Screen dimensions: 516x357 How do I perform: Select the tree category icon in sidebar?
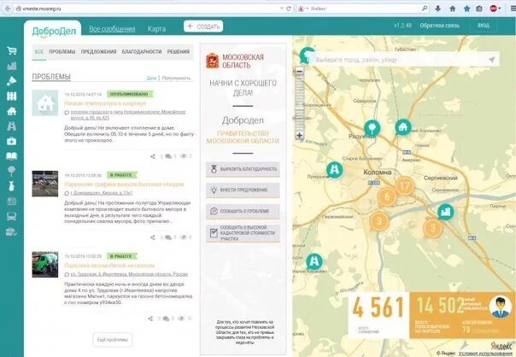[12, 171]
